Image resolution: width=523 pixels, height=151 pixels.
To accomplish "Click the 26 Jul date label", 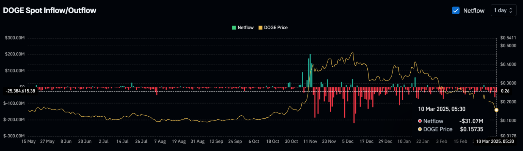I will coord(141,141).
